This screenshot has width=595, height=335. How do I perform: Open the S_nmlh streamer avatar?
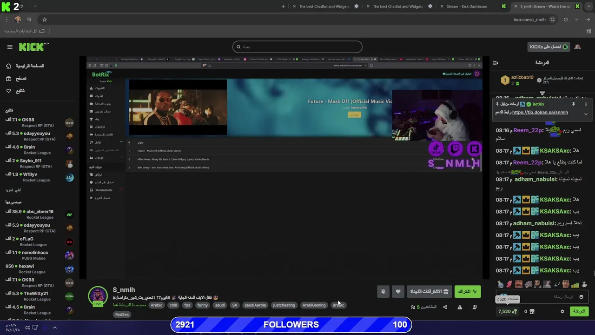pyautogui.click(x=98, y=296)
